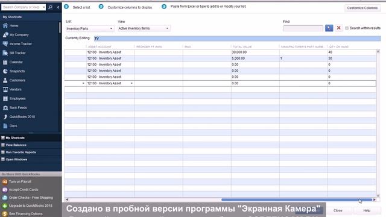
Task: Collapse the left sidebar with arrow
Action: click(58, 7)
